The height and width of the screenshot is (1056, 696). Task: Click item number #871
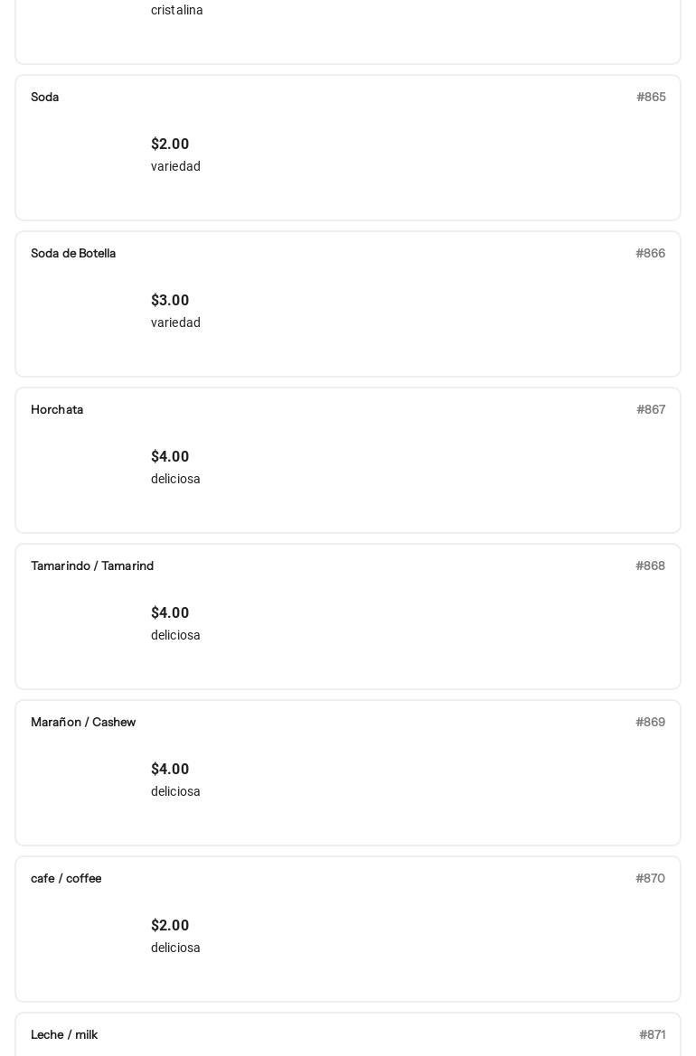coord(652,1034)
